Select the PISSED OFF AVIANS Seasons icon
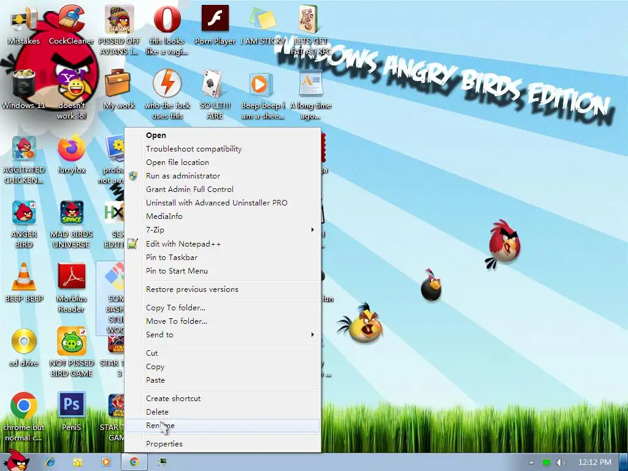 (x=120, y=19)
